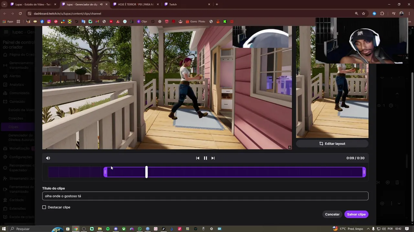Open WhatsApp from the taskbar
The height and width of the screenshot is (232, 414).
(140, 229)
